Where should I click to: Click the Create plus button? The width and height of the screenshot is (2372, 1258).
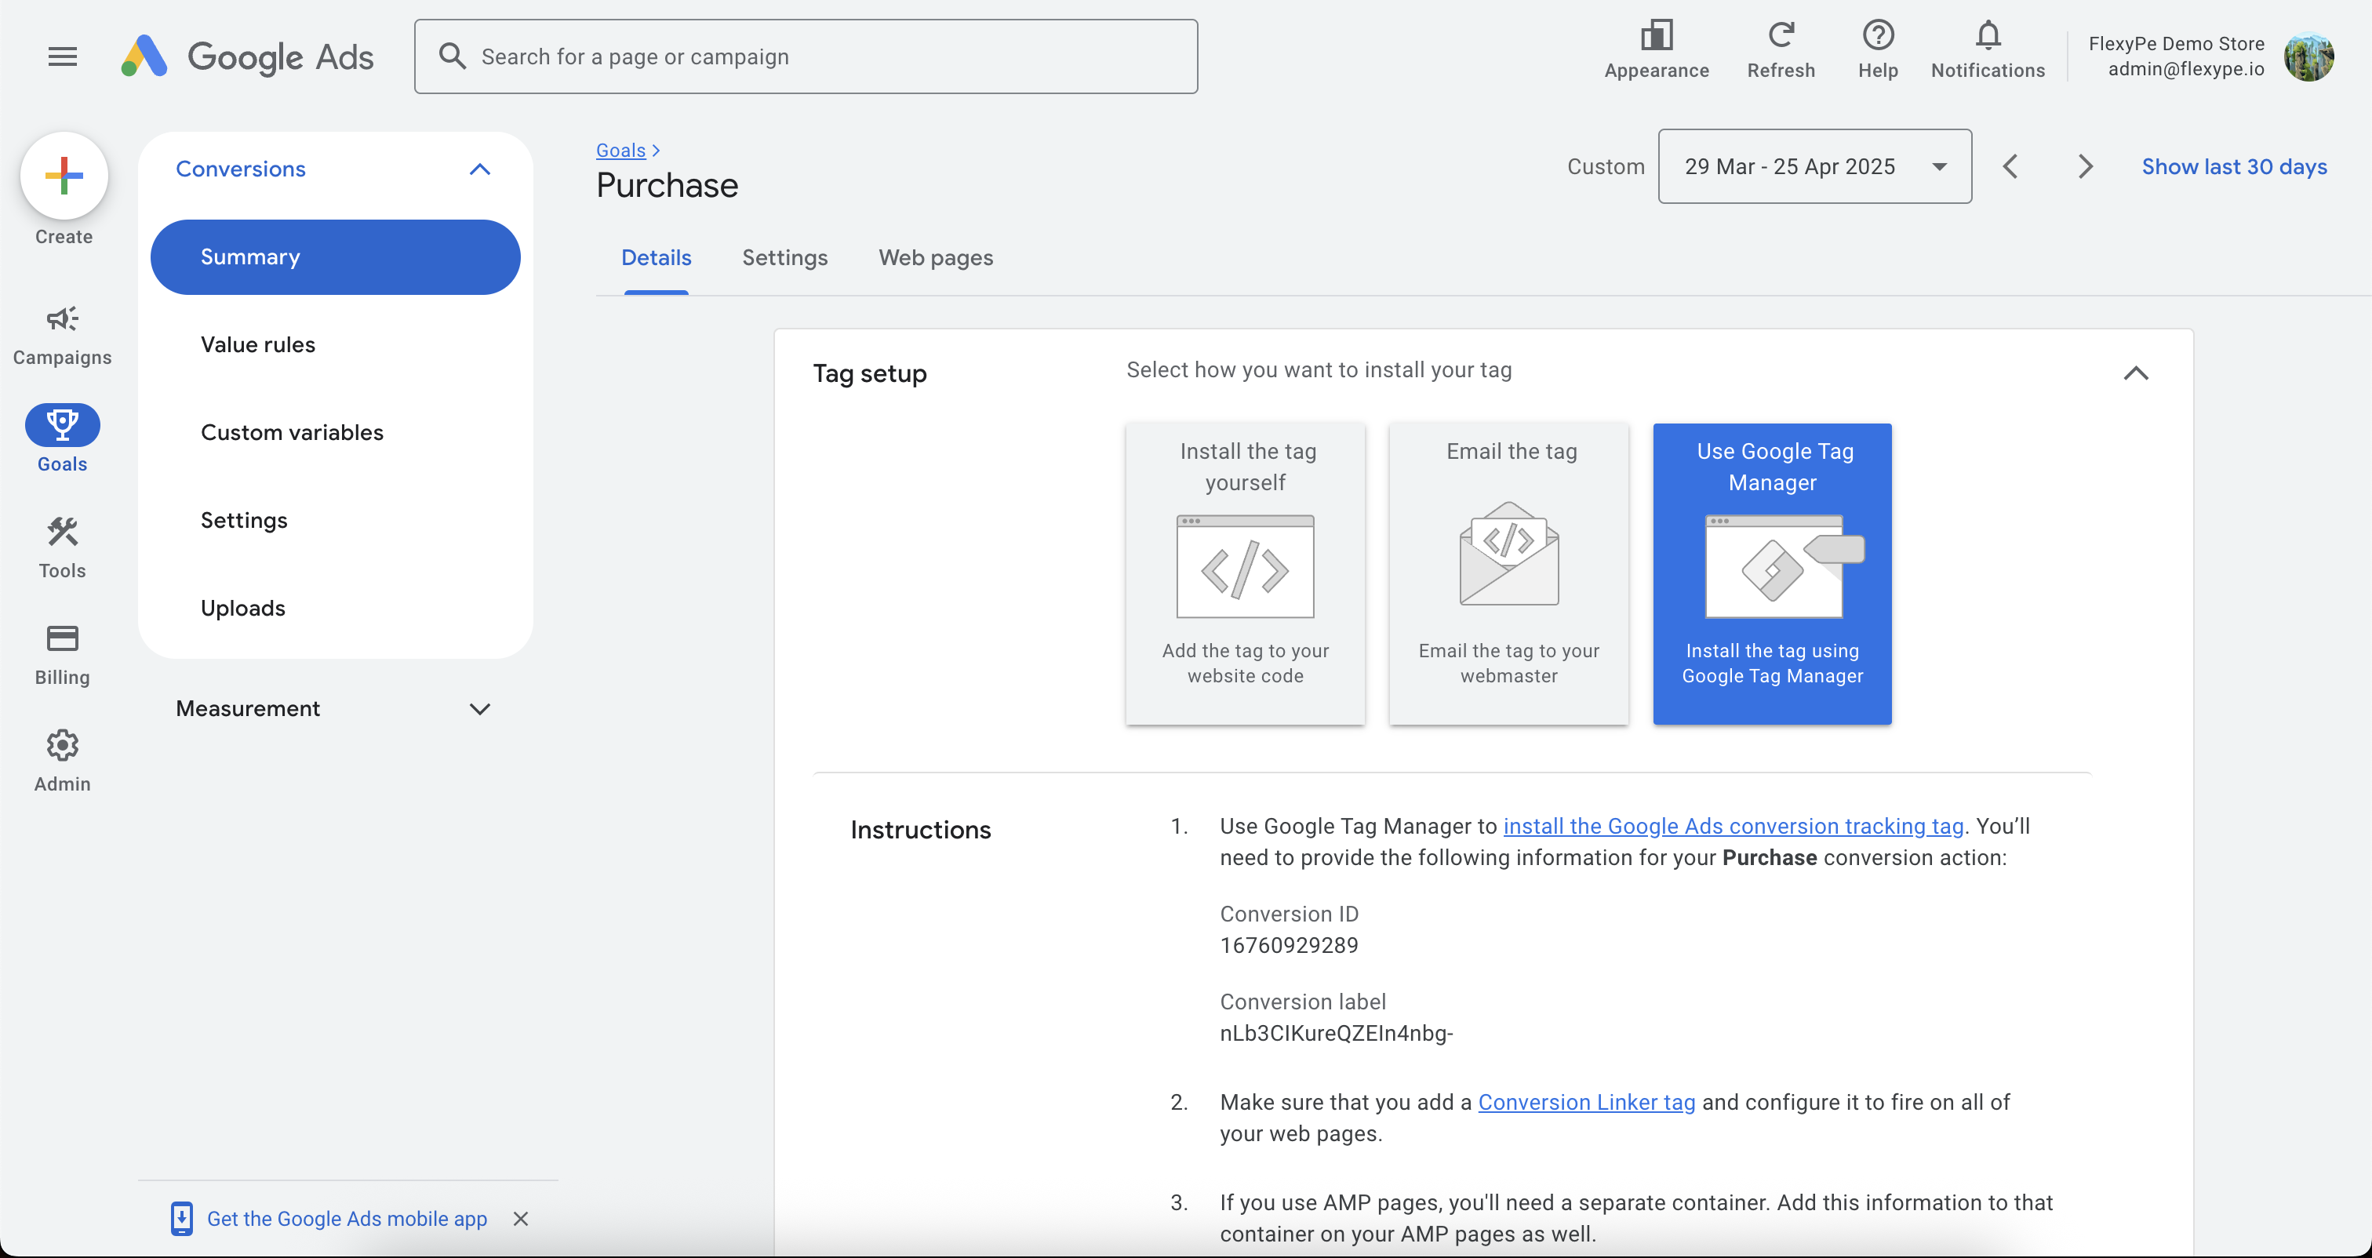click(64, 176)
